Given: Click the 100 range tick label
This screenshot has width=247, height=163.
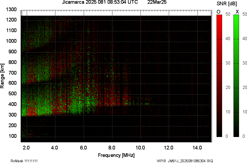Looking at the screenshot, I should coord(13,136).
